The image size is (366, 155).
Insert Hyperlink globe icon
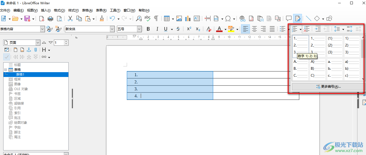click(242, 18)
